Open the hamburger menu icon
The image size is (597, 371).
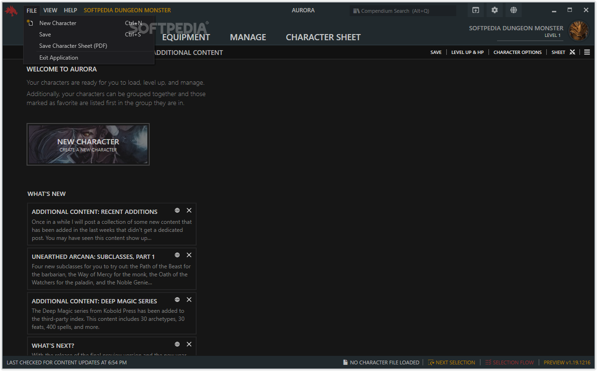click(x=587, y=52)
